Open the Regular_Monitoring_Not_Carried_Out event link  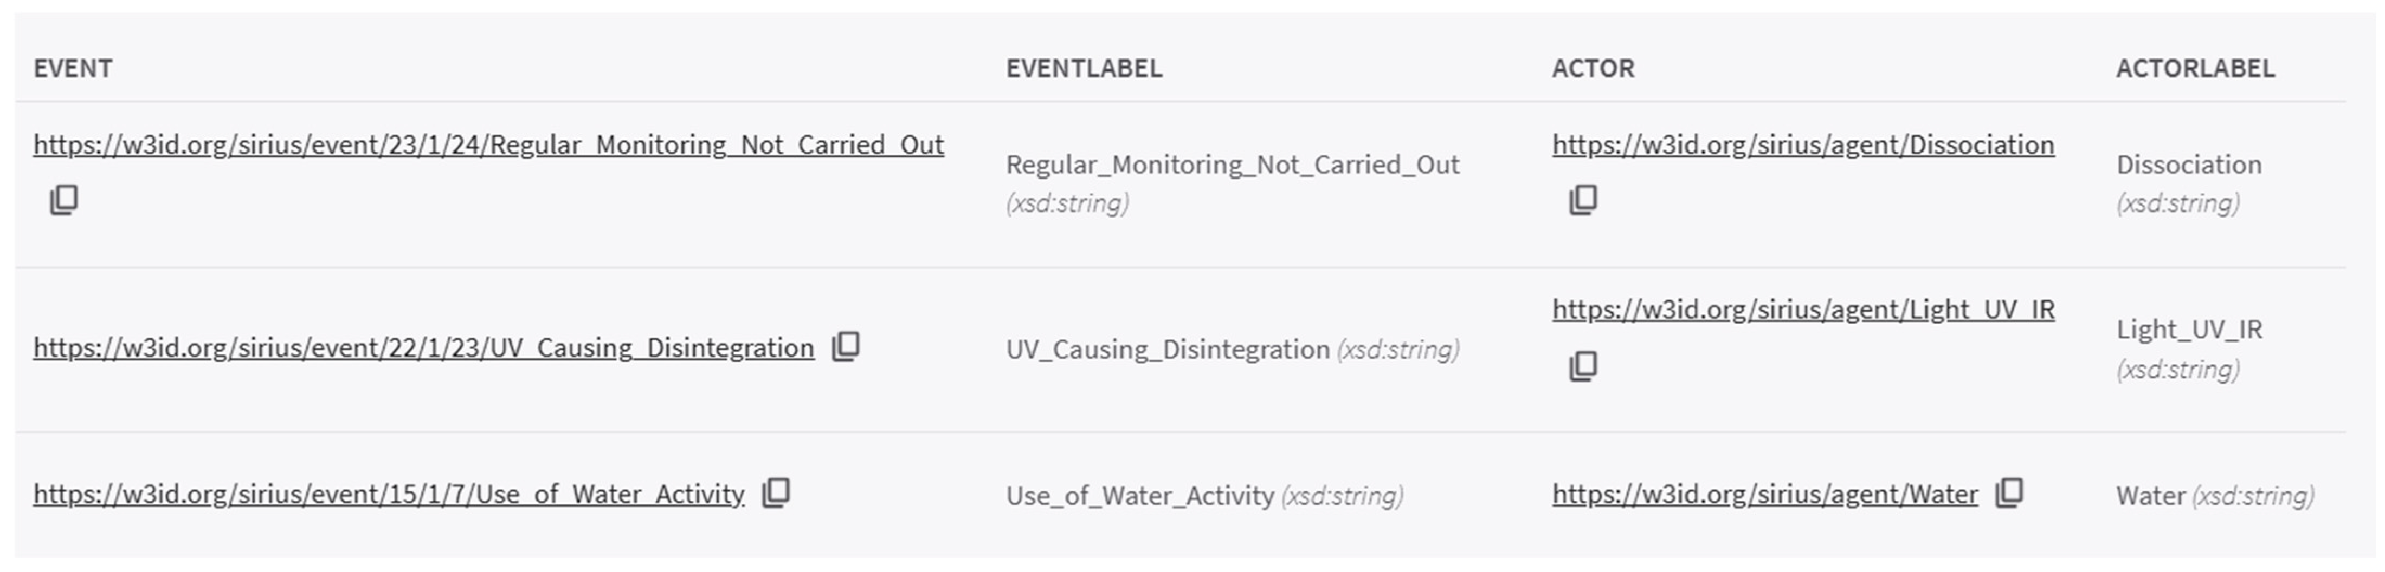click(489, 145)
